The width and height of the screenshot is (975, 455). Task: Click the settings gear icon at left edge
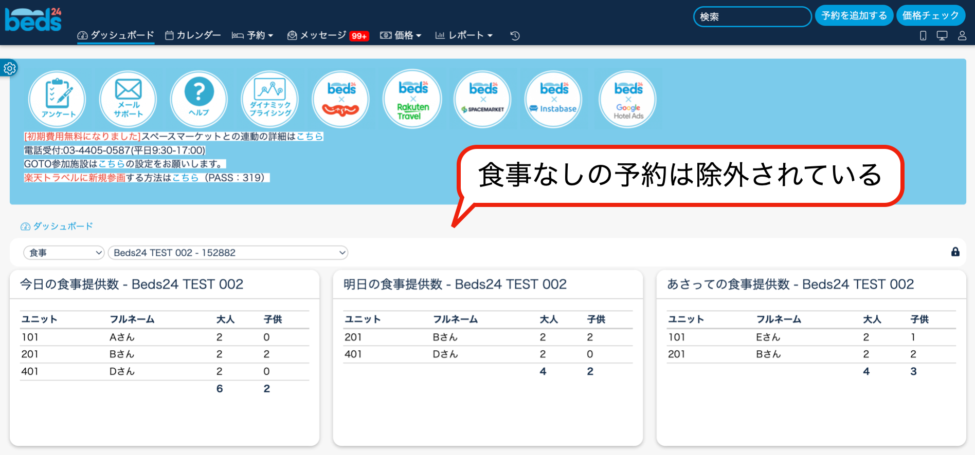[x=10, y=68]
